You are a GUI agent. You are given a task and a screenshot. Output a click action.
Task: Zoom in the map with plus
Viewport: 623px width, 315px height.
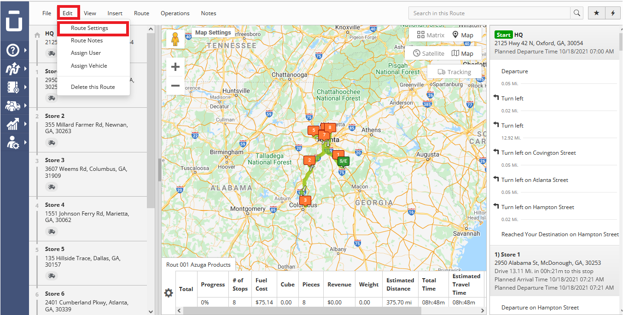coord(175,67)
